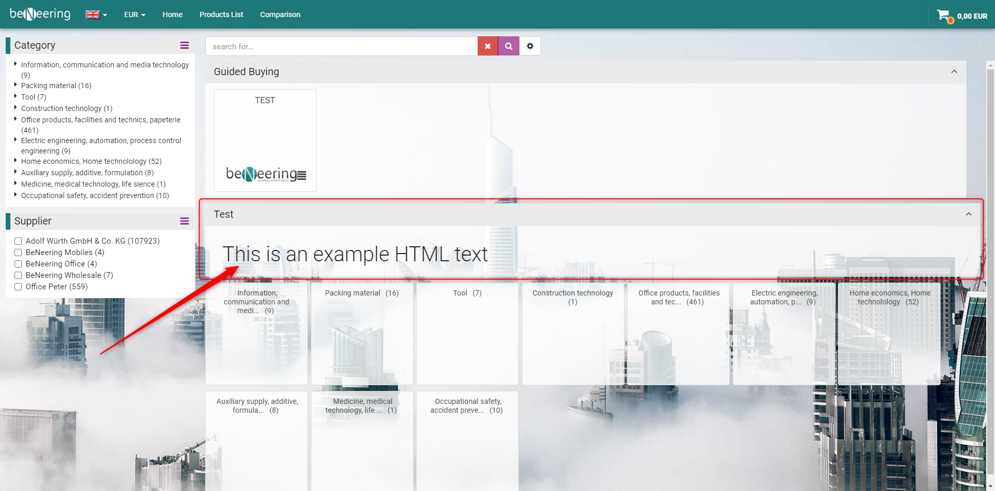Click the TEST guided buying thumbnail
This screenshot has height=491, width=995.
(265, 141)
